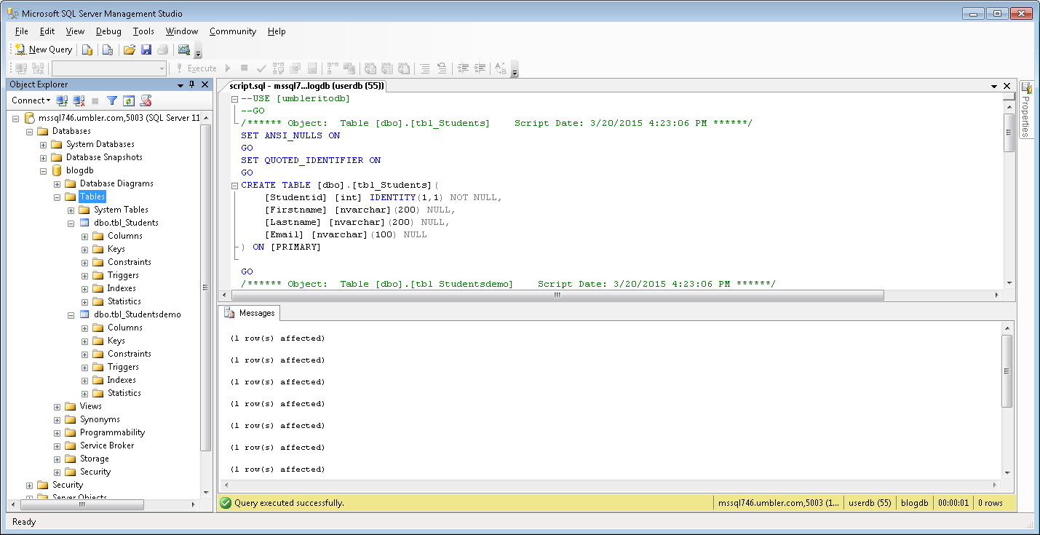The width and height of the screenshot is (1040, 535).
Task: Open the Edit menu
Action: pos(47,31)
